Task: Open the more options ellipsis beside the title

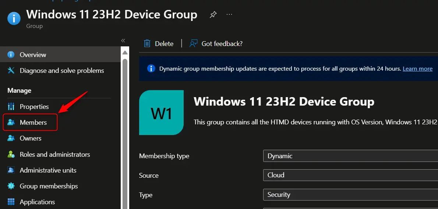Action: (x=229, y=14)
